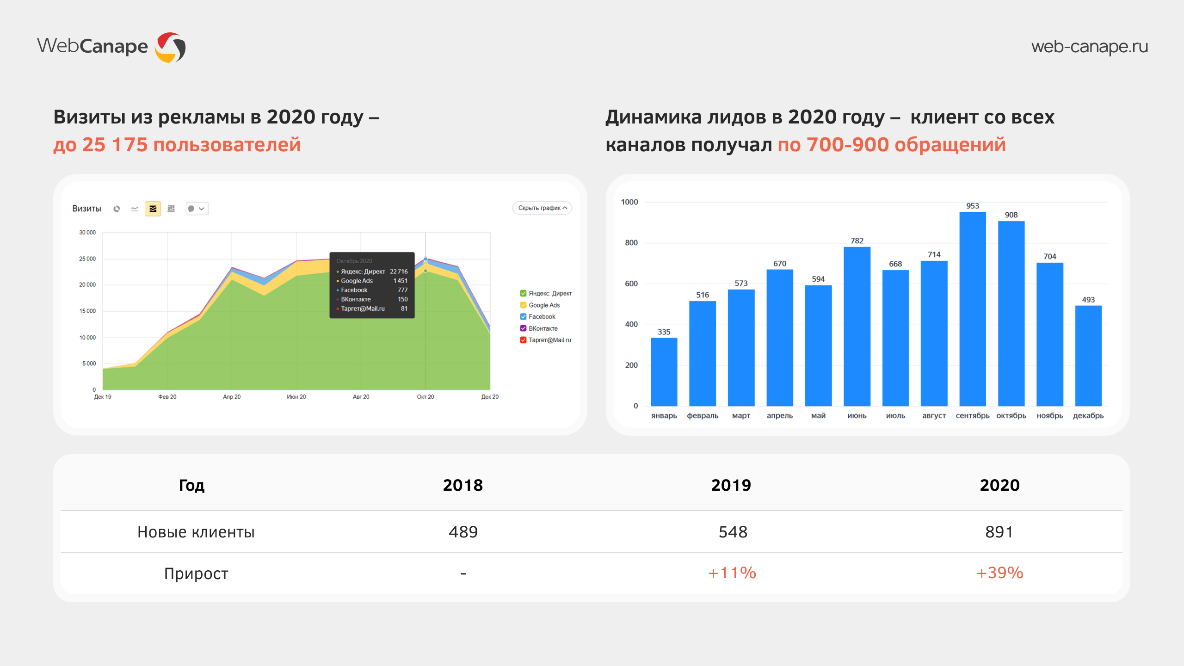This screenshot has width=1184, height=666.
Task: Collapse chart with Скрыть график button
Action: coord(542,208)
